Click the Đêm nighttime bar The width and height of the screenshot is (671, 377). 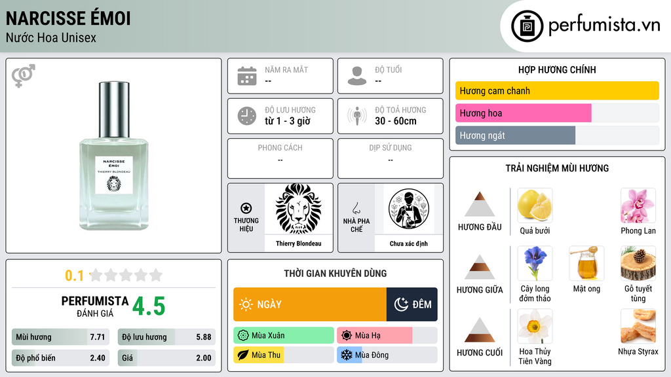tap(412, 304)
